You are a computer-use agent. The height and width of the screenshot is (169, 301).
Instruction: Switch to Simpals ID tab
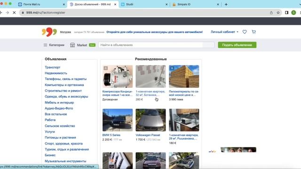[x=196, y=4]
